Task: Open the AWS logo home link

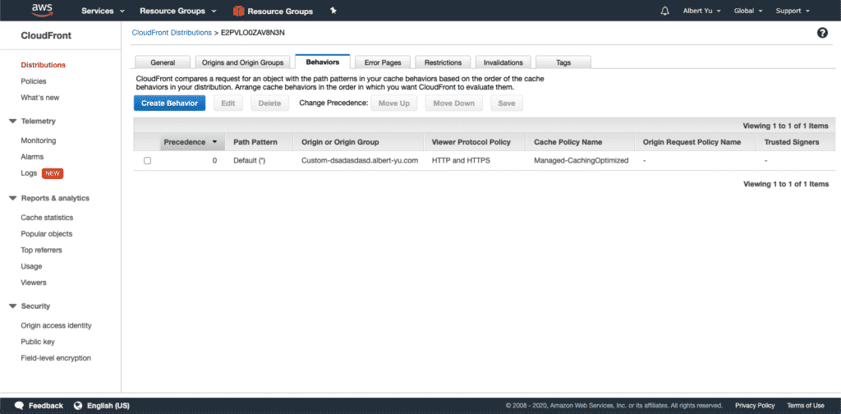Action: tap(42, 10)
